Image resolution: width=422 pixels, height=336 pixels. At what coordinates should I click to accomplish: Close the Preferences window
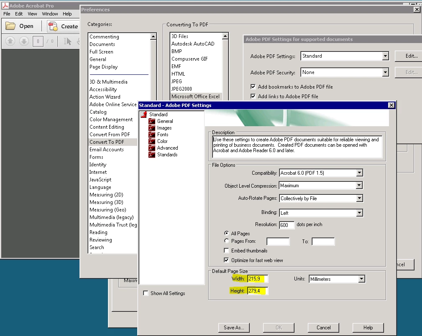tap(417, 10)
